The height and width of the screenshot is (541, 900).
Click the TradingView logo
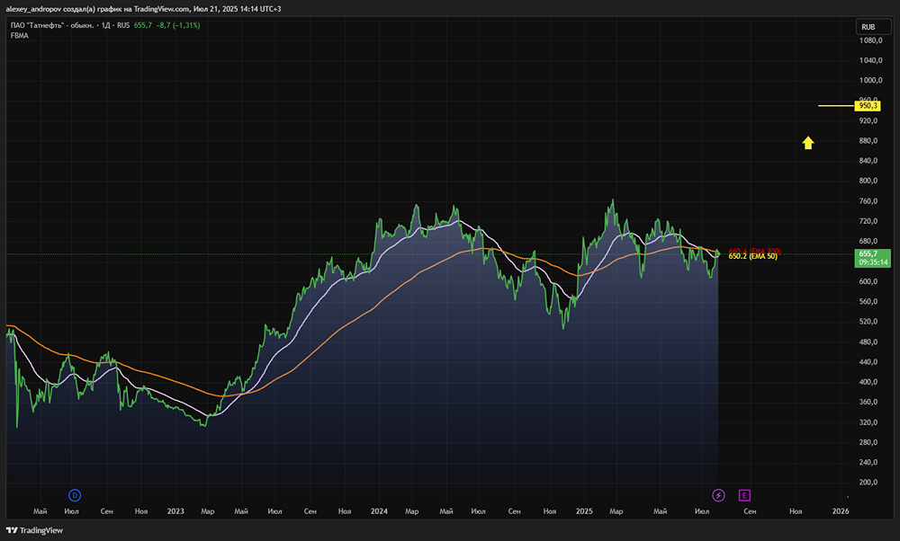click(34, 530)
